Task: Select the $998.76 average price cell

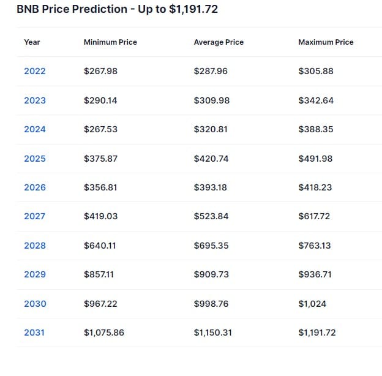Action: click(x=211, y=304)
